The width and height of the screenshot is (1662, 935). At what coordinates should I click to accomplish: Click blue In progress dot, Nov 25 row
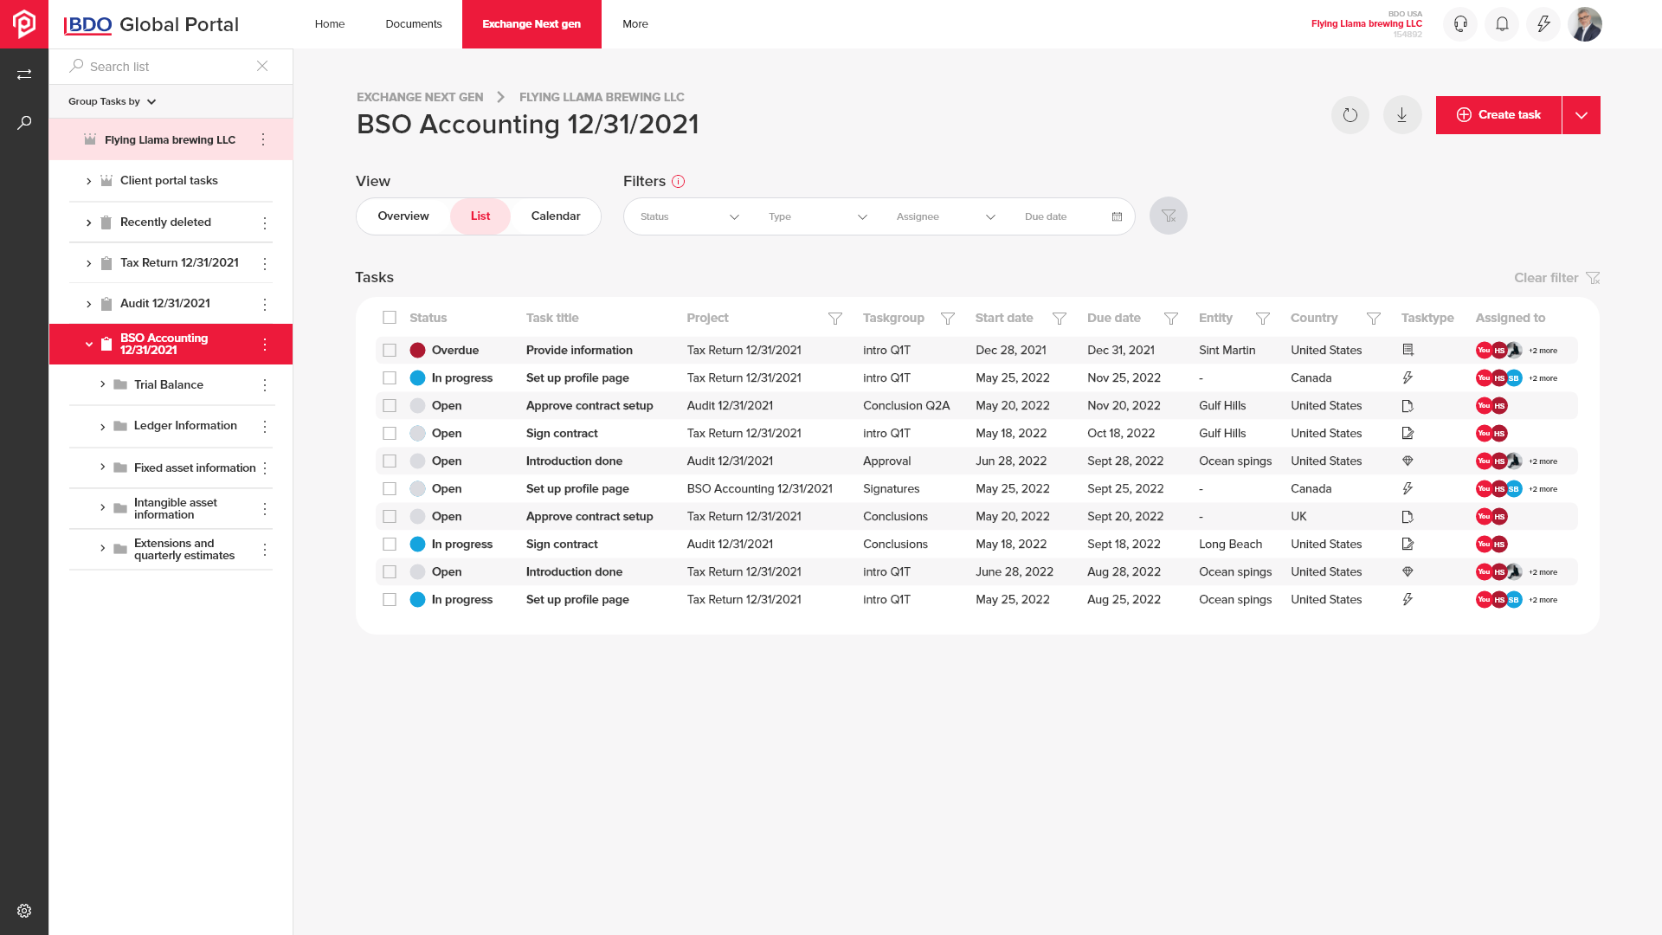(x=417, y=378)
